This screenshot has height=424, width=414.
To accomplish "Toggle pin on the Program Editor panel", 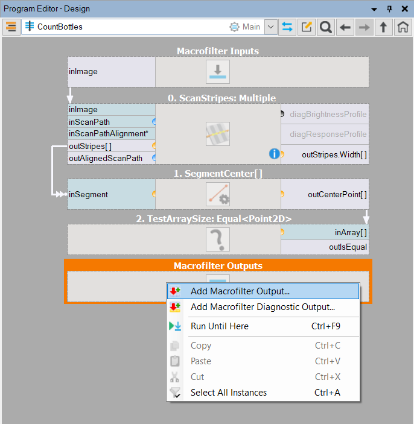I will 389,9.
